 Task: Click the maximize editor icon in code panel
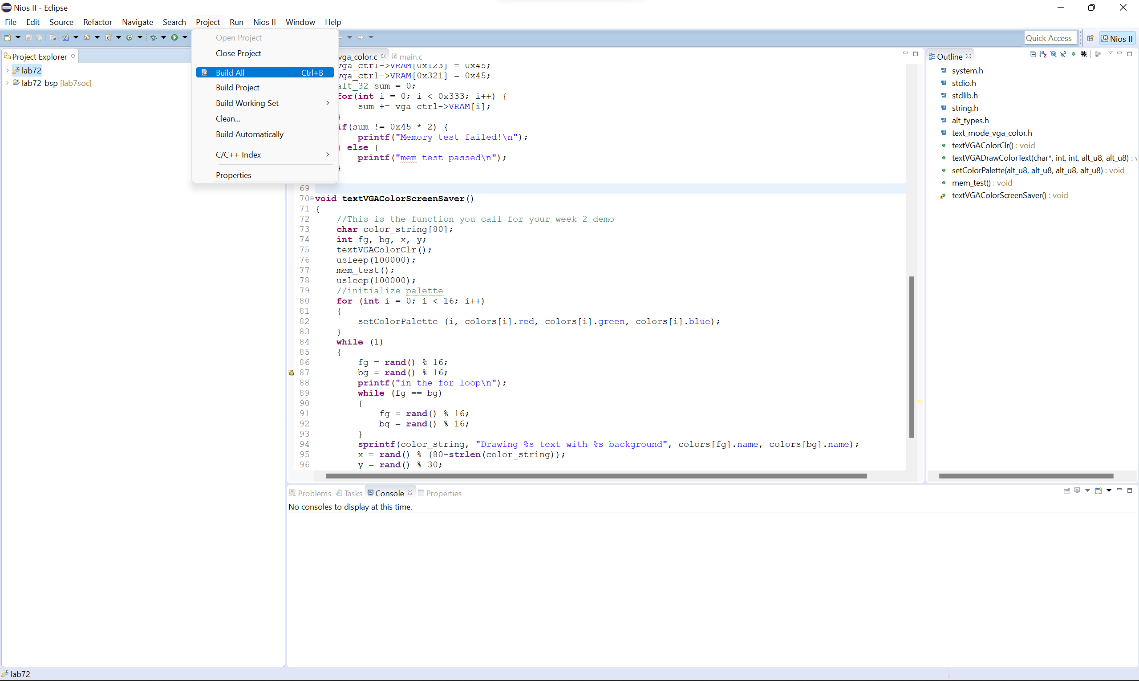[916, 53]
